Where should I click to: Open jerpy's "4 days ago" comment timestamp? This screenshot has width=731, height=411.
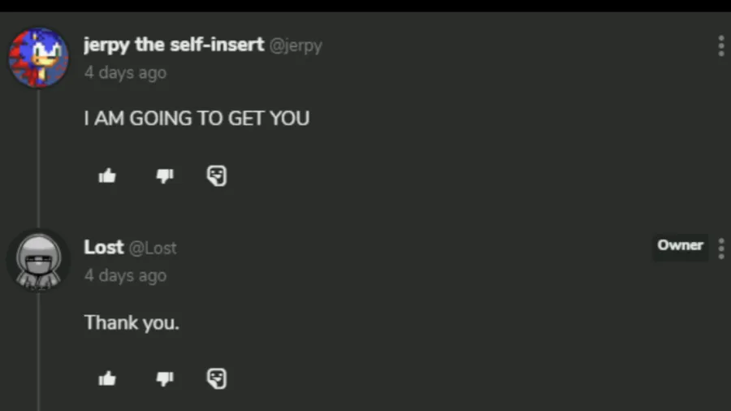125,72
